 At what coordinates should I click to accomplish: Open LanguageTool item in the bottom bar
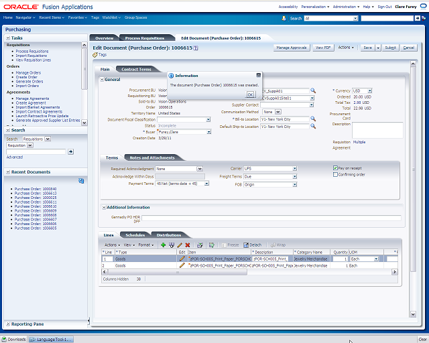[x=51, y=340]
